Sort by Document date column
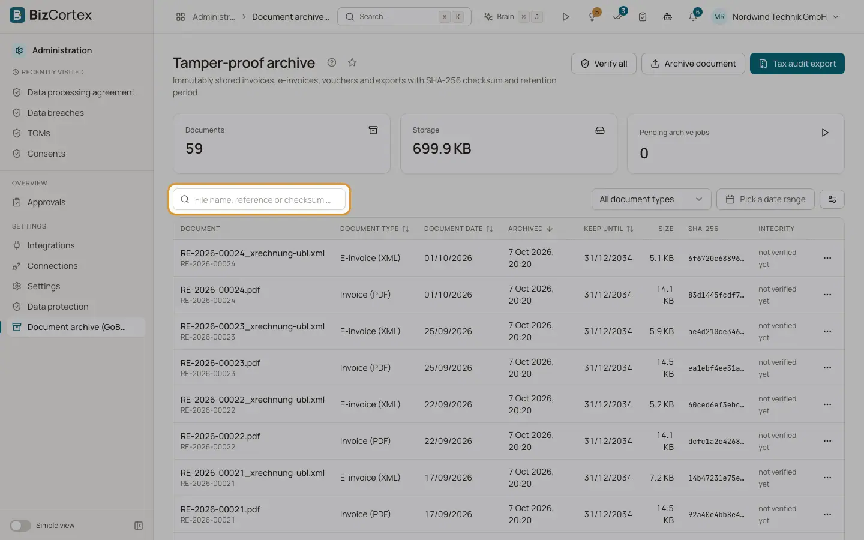Screen dimensions: 864x540 [458, 229]
